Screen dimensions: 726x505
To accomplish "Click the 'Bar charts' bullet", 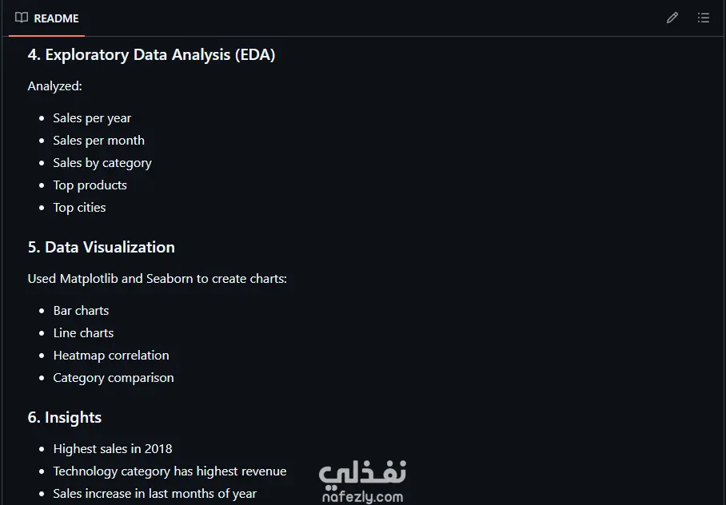I will click(81, 311).
